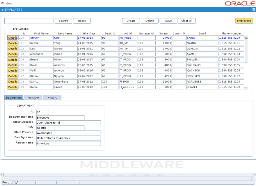Image resolution: width=256 pixels, height=186 pixels.
Task: Switch to the Manager tab
Action: pyautogui.click(x=33, y=98)
